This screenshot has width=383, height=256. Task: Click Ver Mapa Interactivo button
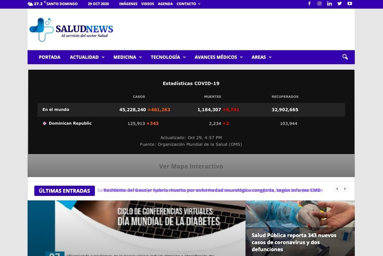[x=191, y=166]
